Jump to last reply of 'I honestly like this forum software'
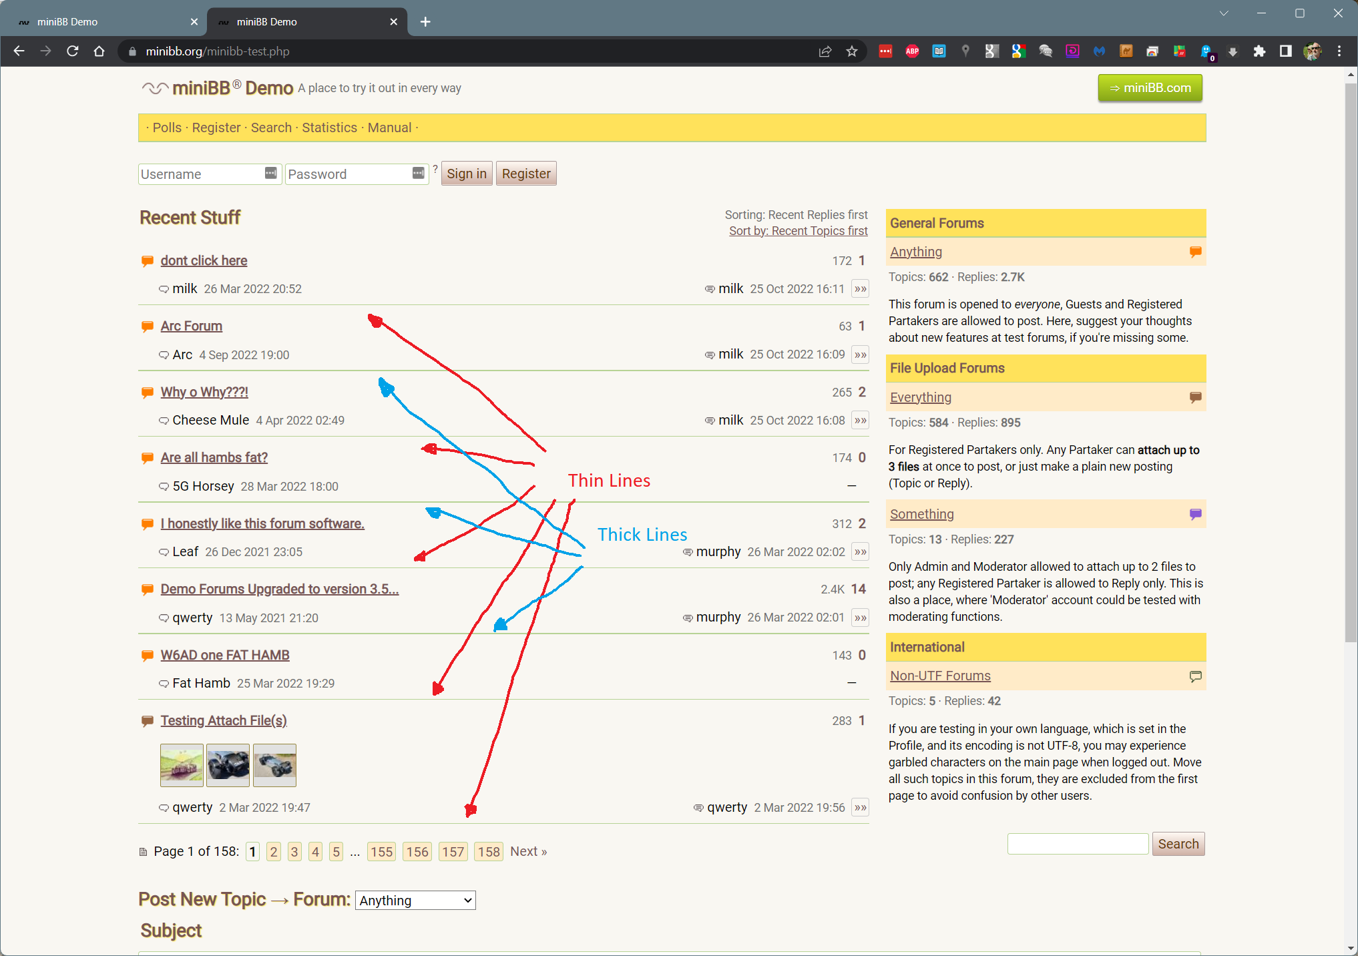Image resolution: width=1358 pixels, height=956 pixels. [861, 552]
